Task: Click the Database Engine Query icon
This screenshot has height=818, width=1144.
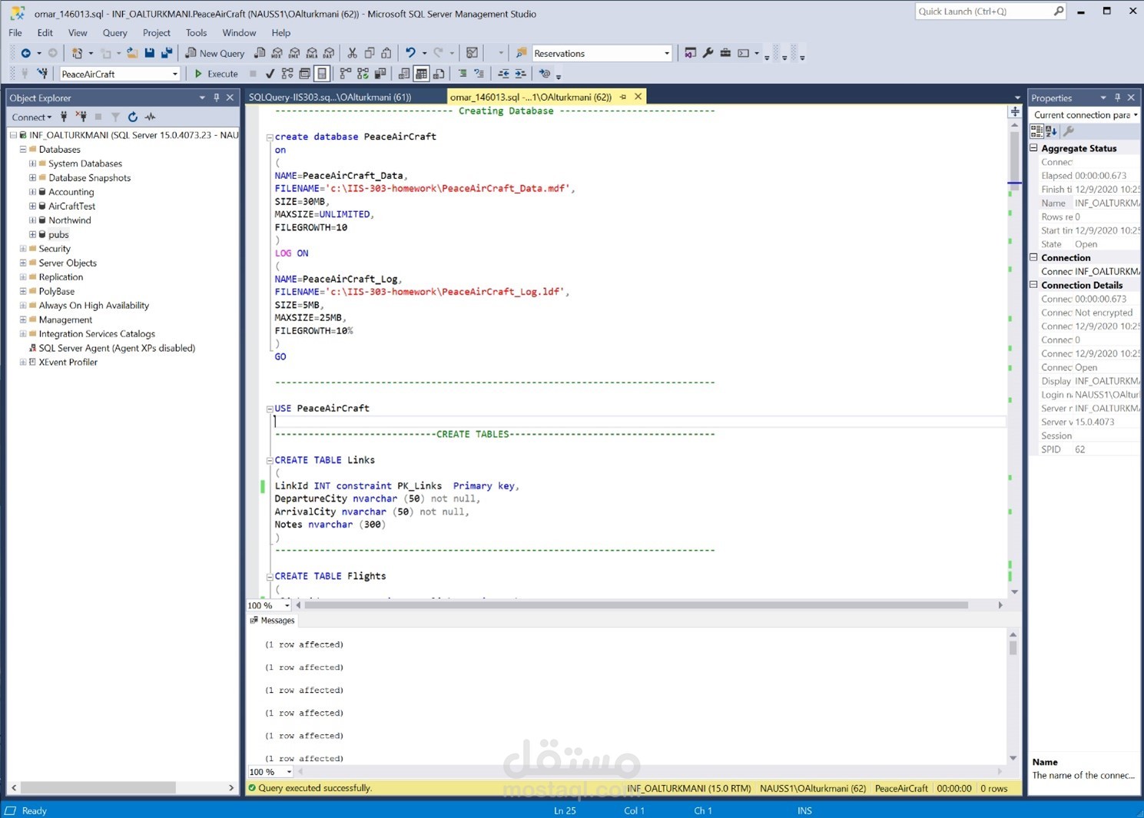Action: (x=260, y=53)
